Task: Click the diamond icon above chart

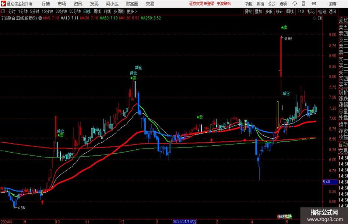Action: (x=314, y=18)
